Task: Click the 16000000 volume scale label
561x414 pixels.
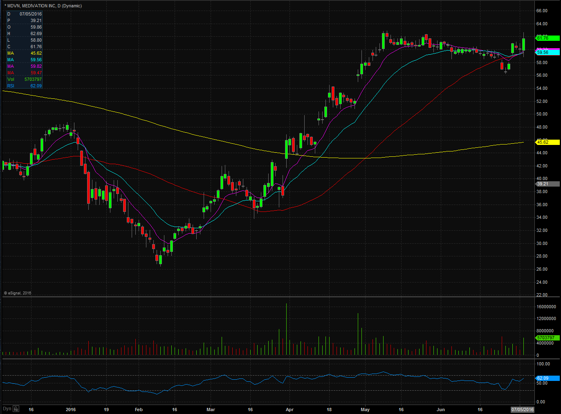Action: 546,307
